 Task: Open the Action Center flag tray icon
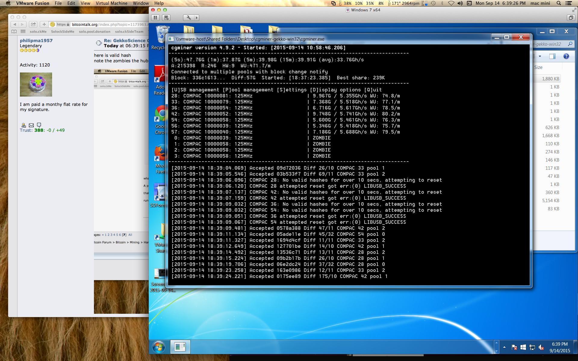click(514, 347)
